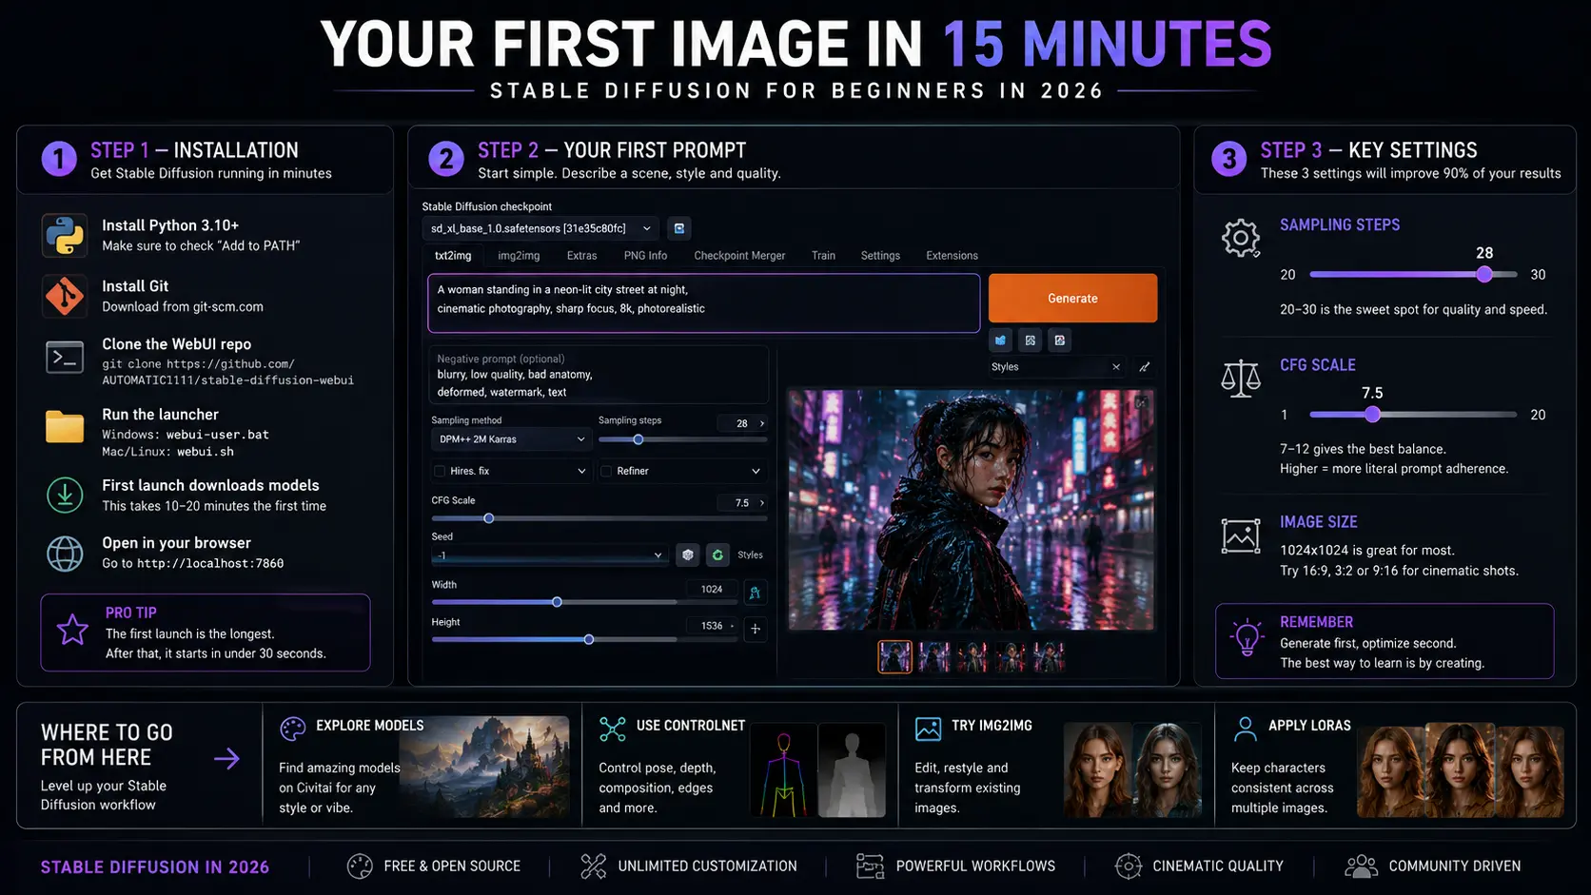Click into the Negative prompt box
Image resolution: width=1591 pixels, height=895 pixels.
pos(599,376)
